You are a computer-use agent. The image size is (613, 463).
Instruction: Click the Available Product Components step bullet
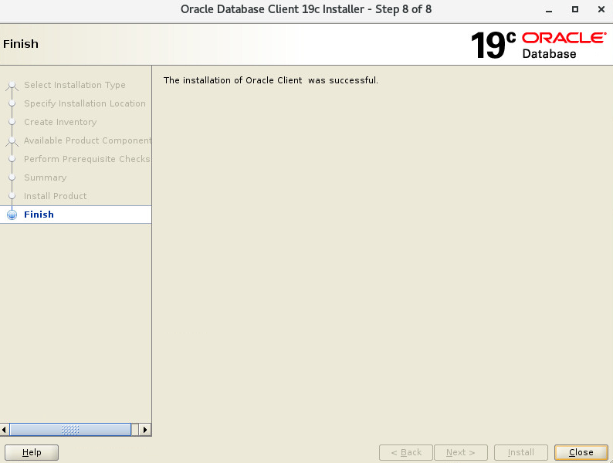[x=12, y=140]
